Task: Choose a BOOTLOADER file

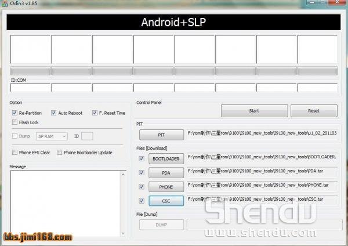Action: (166, 159)
